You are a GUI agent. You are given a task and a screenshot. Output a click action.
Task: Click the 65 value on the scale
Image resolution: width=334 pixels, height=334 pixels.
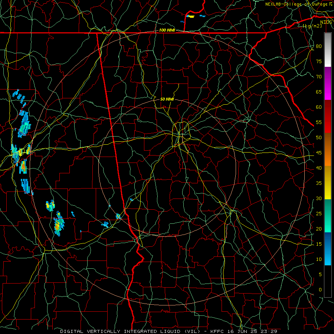(x=319, y=92)
